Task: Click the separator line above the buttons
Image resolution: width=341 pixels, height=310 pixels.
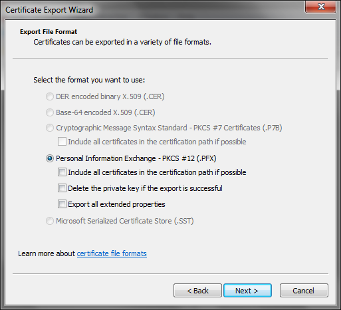Action: (x=170, y=274)
